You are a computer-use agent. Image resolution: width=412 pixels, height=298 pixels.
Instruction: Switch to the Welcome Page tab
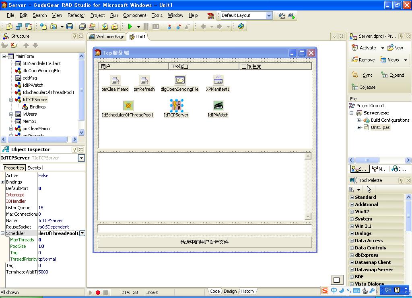107,37
